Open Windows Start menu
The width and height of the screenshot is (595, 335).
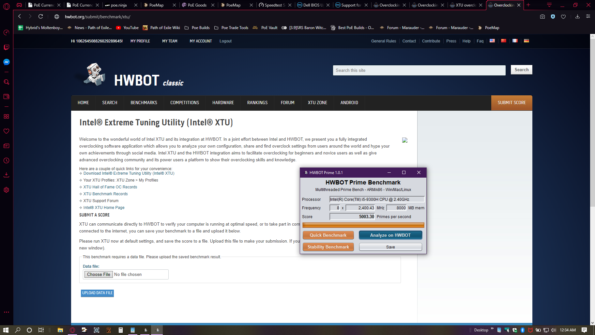point(6,330)
